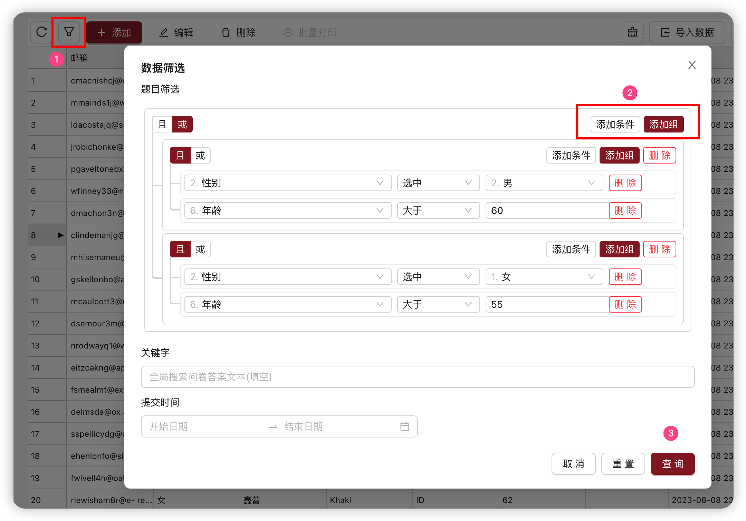Click the age value field containing 55
Image resolution: width=746 pixels, height=521 pixels.
pos(547,304)
